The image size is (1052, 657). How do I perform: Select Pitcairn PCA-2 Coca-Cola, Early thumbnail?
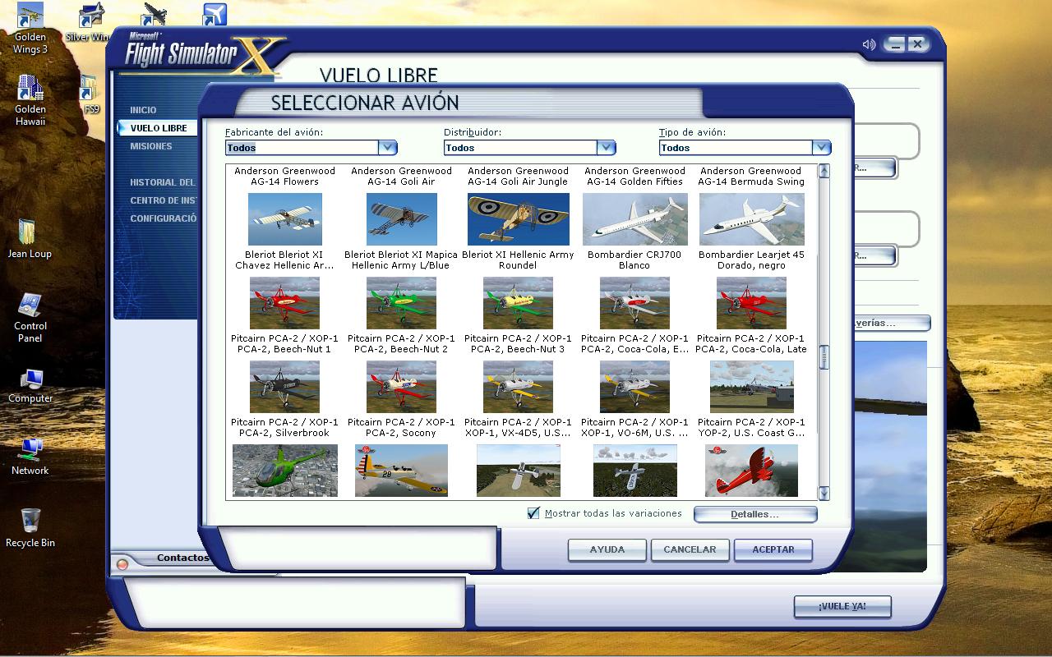(635, 303)
